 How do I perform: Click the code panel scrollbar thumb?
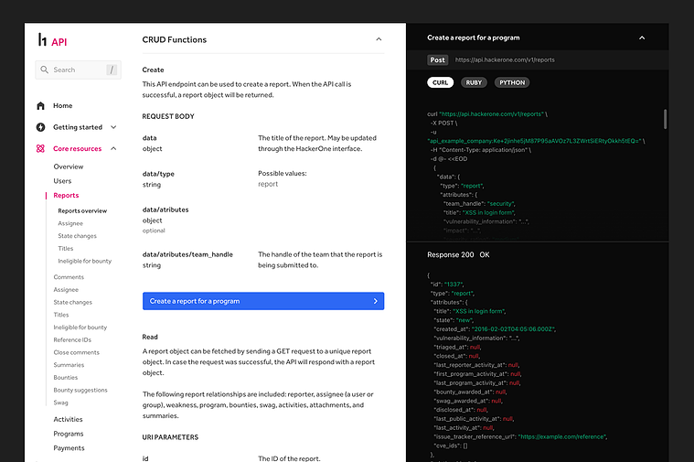665,119
